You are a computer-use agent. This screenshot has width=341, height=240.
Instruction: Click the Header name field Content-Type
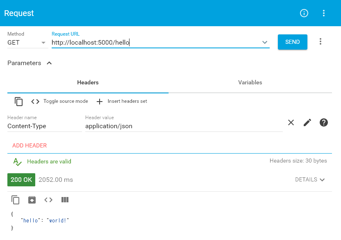point(45,126)
